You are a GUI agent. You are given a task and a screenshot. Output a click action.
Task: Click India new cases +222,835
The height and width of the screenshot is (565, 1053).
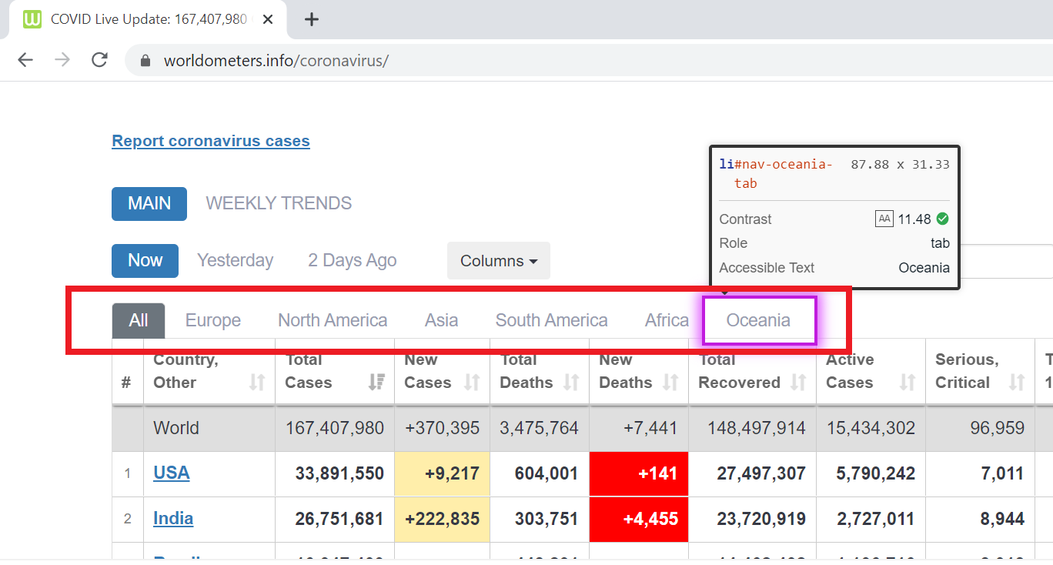443,519
